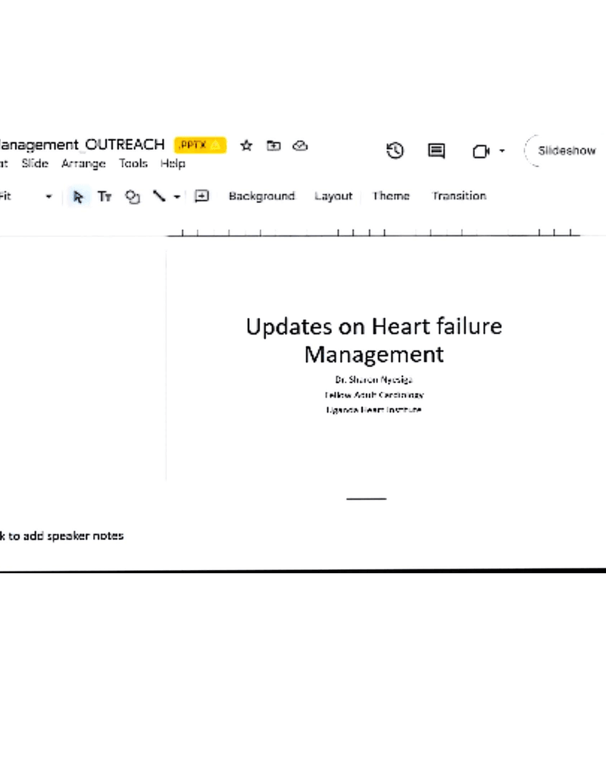Viewport: 606px width, 757px height.
Task: Check the cloud document status icon
Action: point(300,145)
